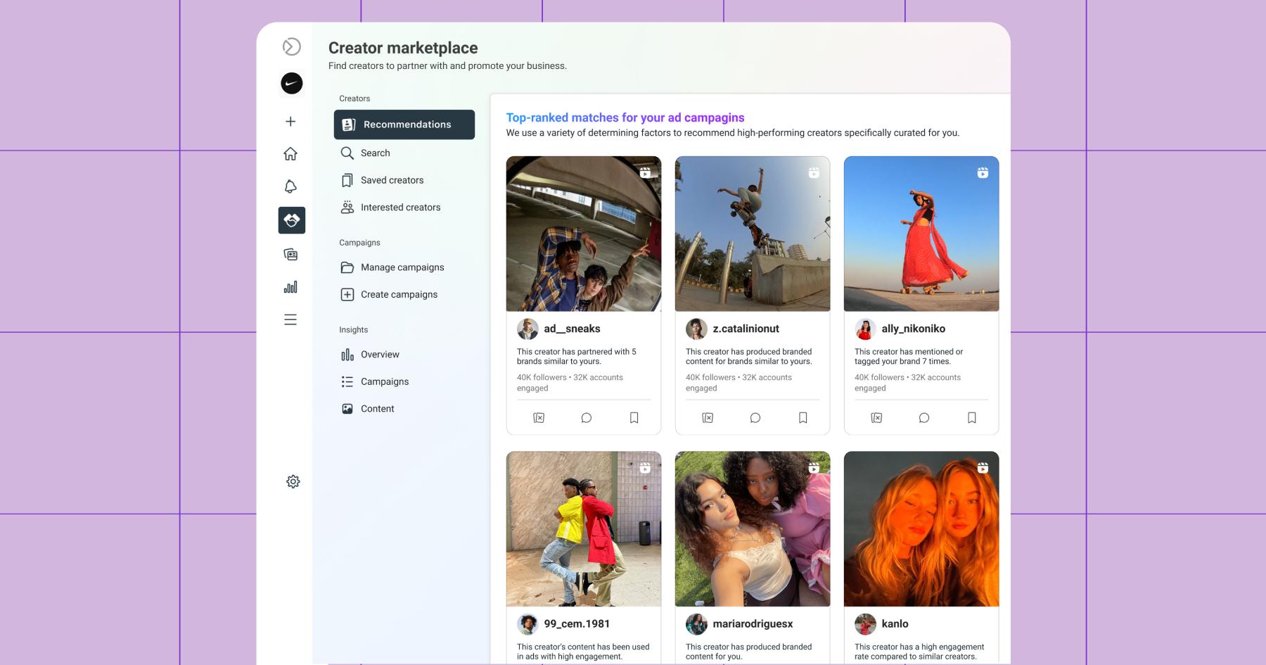Open the hamburger all-tools menu icon
This screenshot has width=1266, height=665.
pos(290,319)
